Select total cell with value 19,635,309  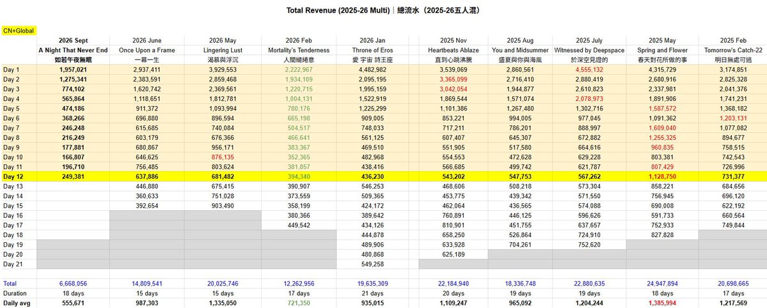(372, 284)
